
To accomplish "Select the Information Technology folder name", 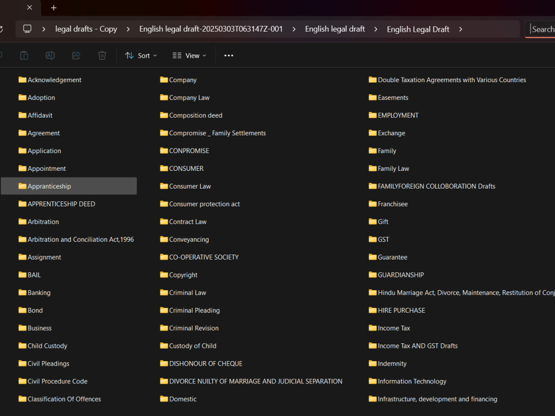I will click(x=412, y=382).
